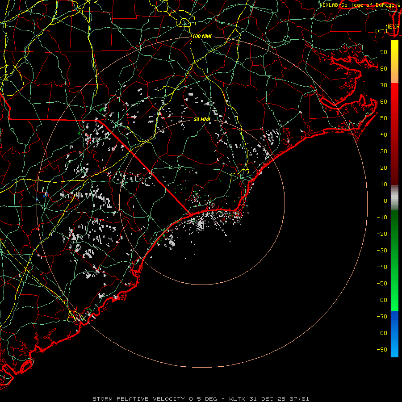Viewport: 402px width, 402px height.
Task: Pick the yellow segment of the color bar
Action: (394, 62)
